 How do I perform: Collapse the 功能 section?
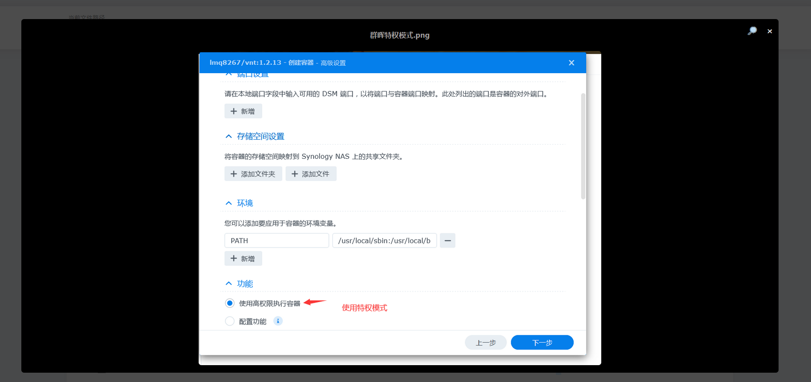228,284
